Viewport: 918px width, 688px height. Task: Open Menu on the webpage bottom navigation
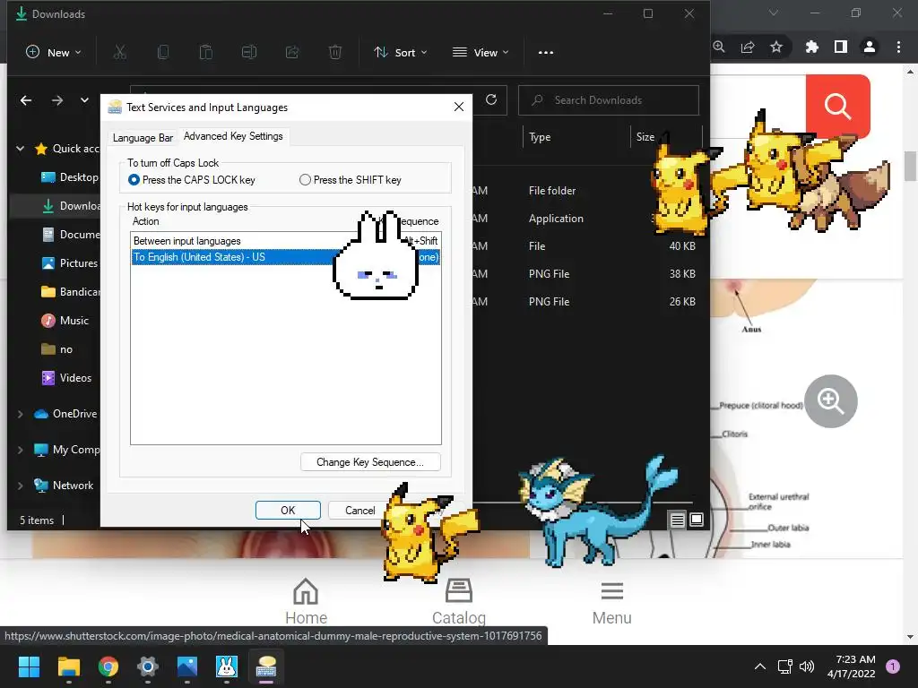tap(611, 601)
